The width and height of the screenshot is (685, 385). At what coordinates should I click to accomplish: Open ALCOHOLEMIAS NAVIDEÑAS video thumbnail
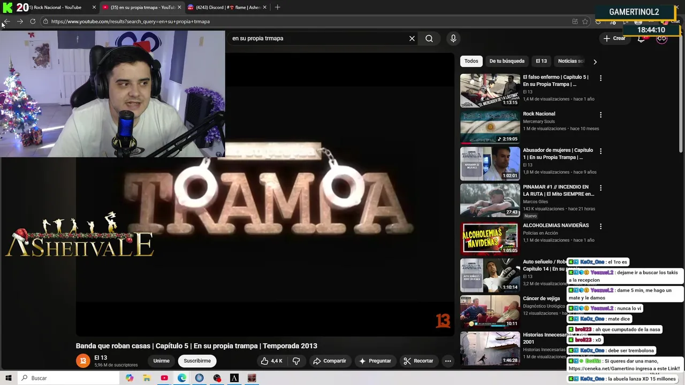tap(490, 238)
